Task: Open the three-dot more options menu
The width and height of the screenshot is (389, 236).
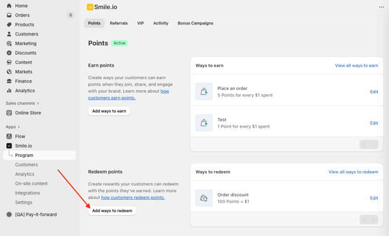Action: pyautogui.click(x=381, y=7)
